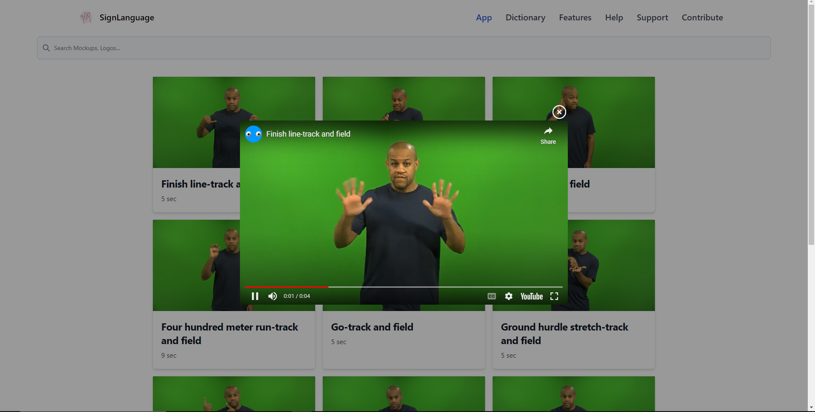
Task: Toggle closed captions CC in the player
Action: coord(492,296)
